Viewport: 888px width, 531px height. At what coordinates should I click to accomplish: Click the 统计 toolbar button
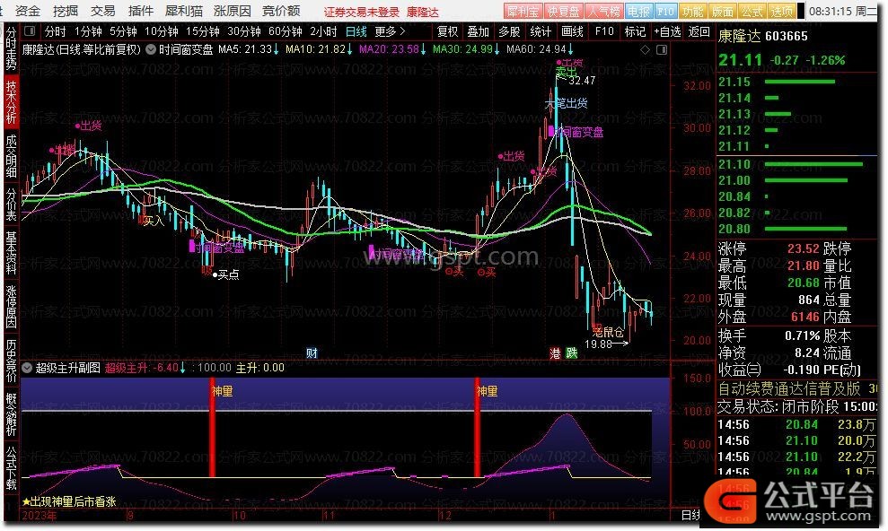(x=541, y=31)
